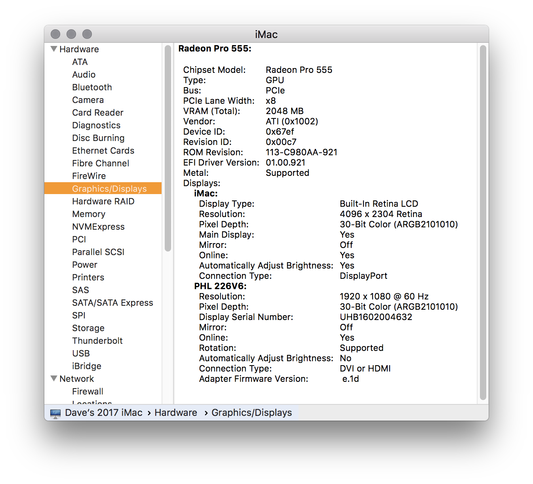533x484 pixels.
Task: Collapse the Hardware section triangle
Action: (x=54, y=49)
